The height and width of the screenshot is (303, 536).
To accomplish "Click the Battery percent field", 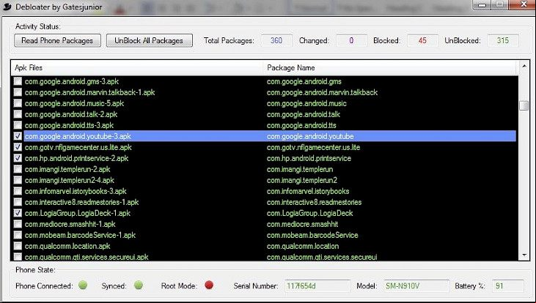I will click(x=508, y=286).
